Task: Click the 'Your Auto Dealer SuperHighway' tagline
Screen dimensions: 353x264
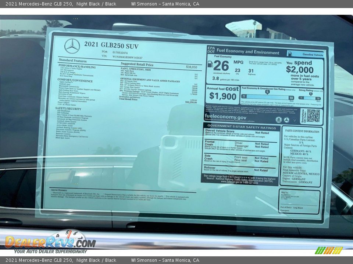Action: pos(50,252)
